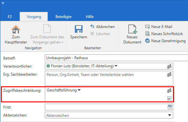Click Abbrechen to undo changes
The height and width of the screenshot is (122, 188).
click(103, 27)
